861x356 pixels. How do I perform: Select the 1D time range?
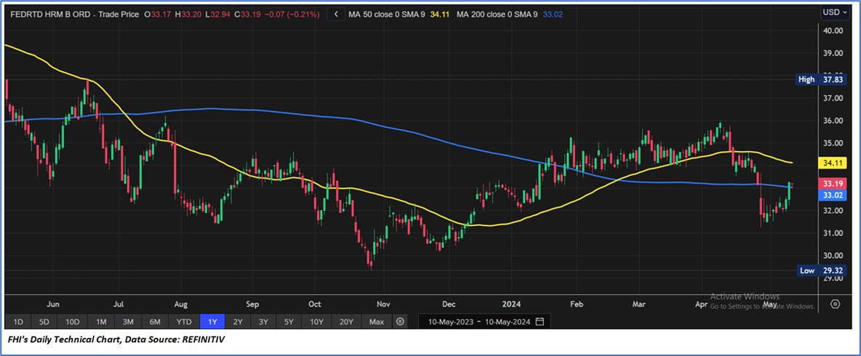point(18,321)
